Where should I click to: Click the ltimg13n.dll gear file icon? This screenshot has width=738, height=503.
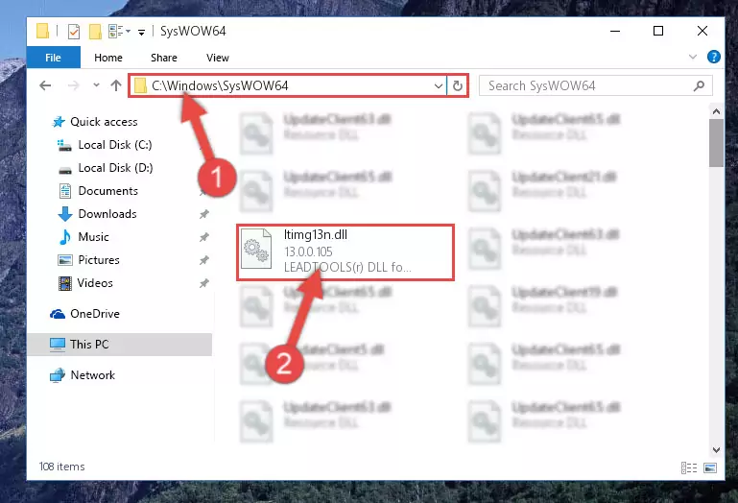[256, 249]
